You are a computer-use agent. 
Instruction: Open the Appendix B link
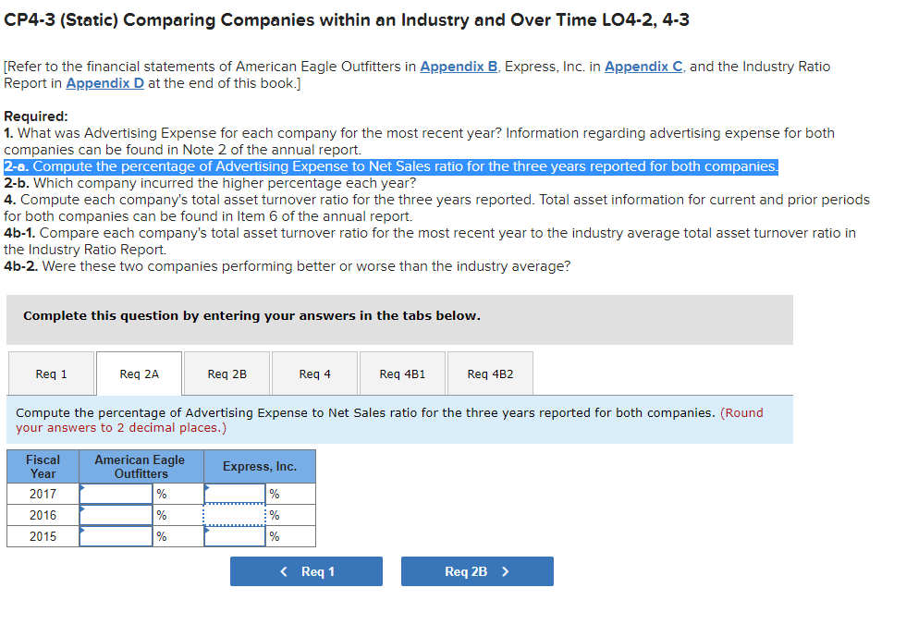coord(459,67)
